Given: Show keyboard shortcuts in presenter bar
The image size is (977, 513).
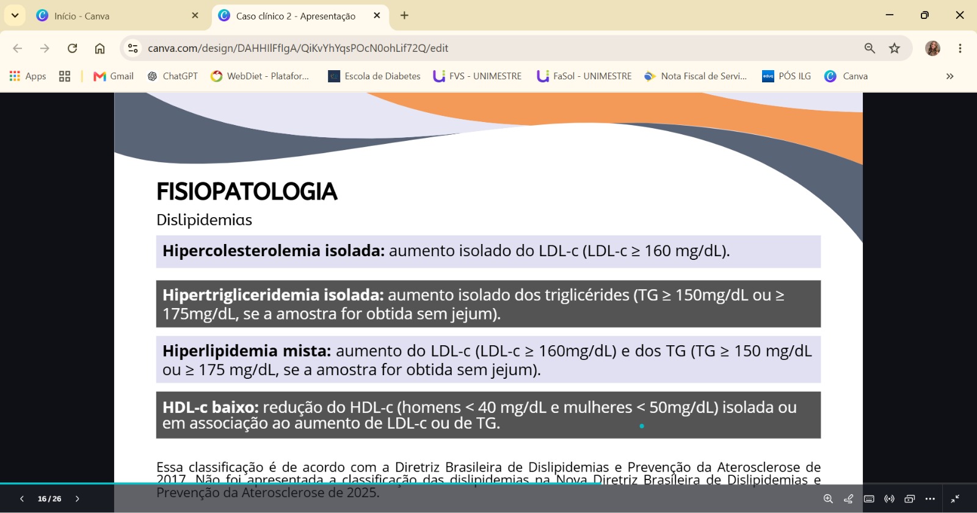Looking at the screenshot, I should pos(869,499).
